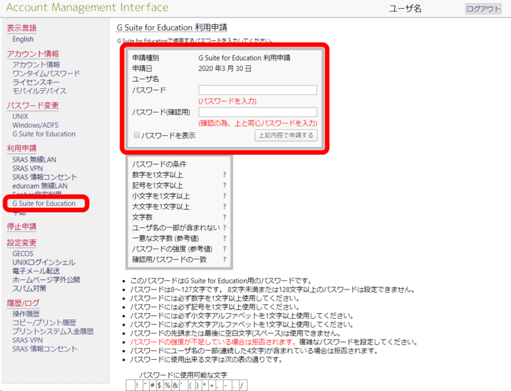The image size is (511, 391).
Task: Open SRAS 情報コンセント under 履歴/ログ
Action: click(45, 349)
